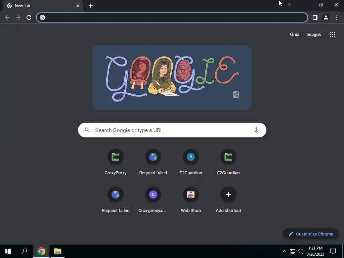Open the Web Store shortcut
Image resolution: width=344 pixels, height=258 pixels.
click(x=191, y=200)
